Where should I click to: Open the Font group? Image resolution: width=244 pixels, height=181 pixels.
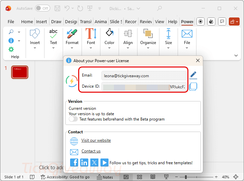(91, 39)
